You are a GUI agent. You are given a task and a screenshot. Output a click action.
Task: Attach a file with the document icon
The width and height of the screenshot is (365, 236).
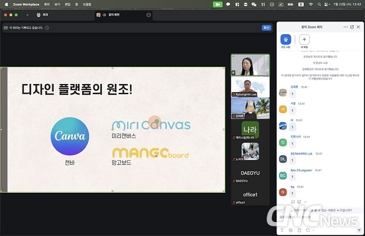299,230
